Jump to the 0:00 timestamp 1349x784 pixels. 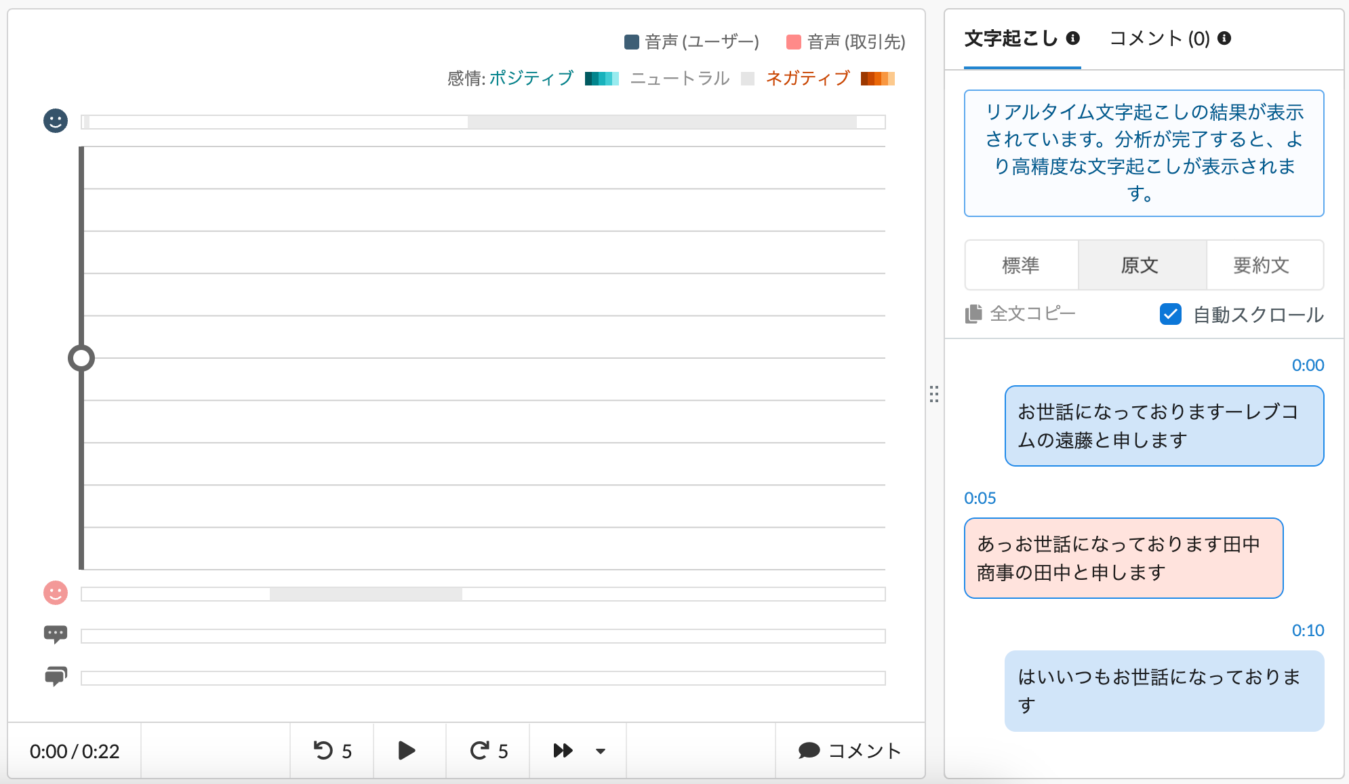[1308, 365]
